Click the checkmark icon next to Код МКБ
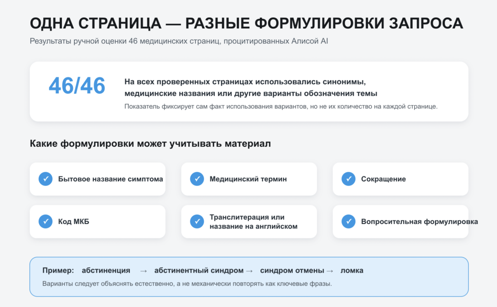 click(x=45, y=222)
